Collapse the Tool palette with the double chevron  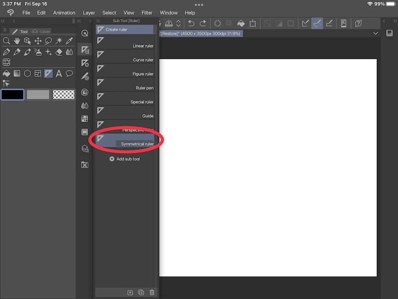click(3, 21)
